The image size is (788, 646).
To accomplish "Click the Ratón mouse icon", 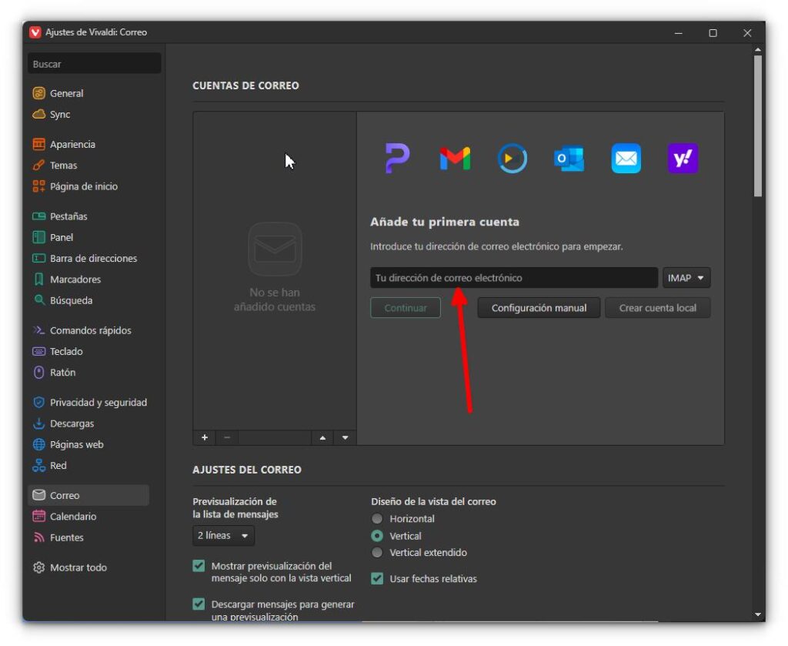I will pos(38,373).
